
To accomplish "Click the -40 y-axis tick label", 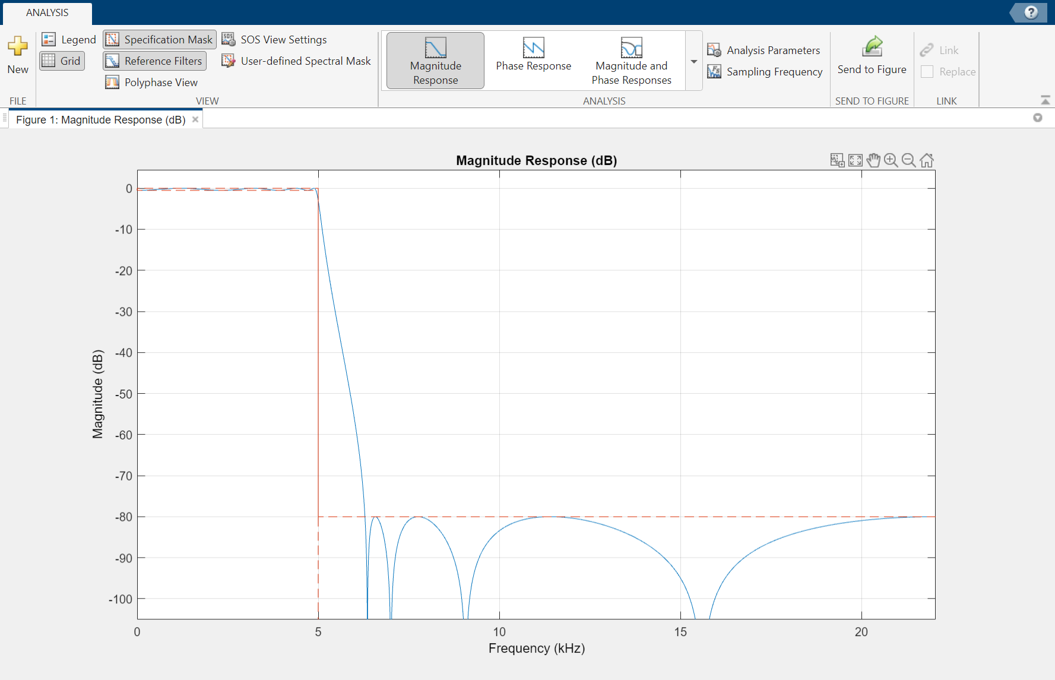I will (123, 353).
